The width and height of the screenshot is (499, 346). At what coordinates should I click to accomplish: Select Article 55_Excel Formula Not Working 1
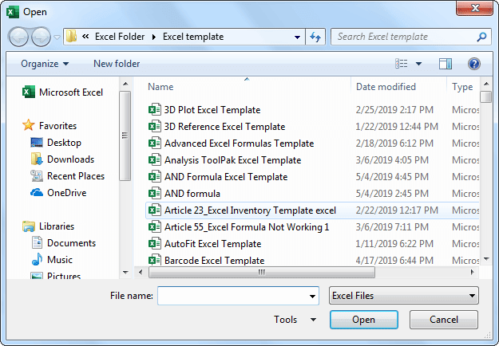click(x=239, y=227)
